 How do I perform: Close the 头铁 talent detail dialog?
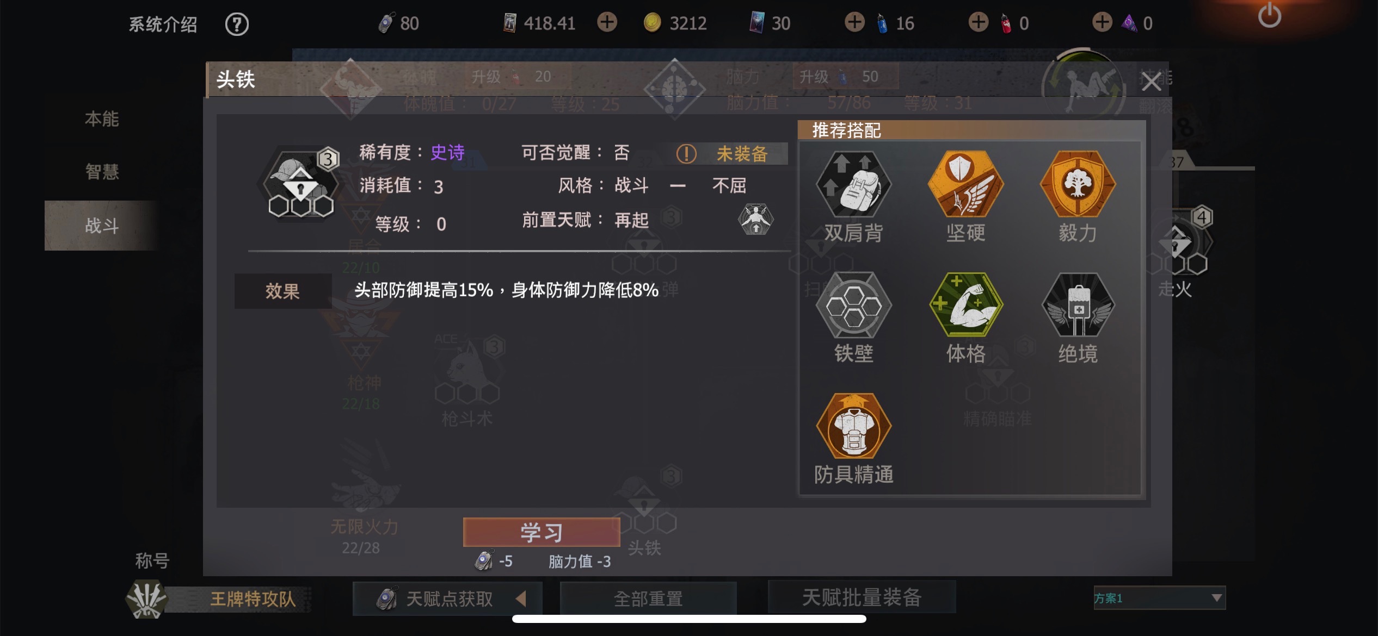[1151, 82]
